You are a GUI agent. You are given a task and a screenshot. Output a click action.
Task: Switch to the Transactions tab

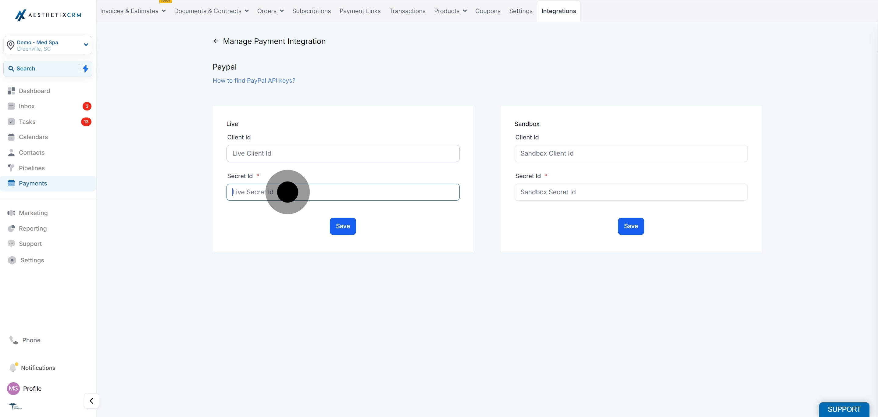tap(407, 11)
